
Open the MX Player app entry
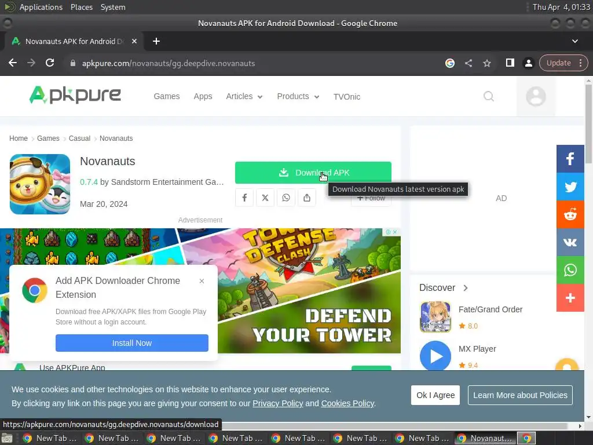477,349
